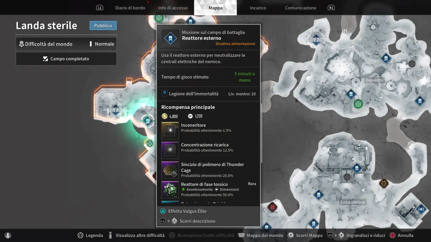Toggle the Campo completato checkbox
This screenshot has width=431, height=242.
point(66,59)
